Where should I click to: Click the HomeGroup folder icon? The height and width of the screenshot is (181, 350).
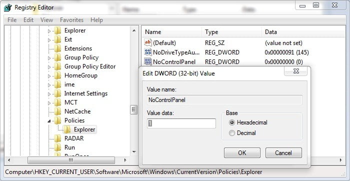pyautogui.click(x=58, y=75)
